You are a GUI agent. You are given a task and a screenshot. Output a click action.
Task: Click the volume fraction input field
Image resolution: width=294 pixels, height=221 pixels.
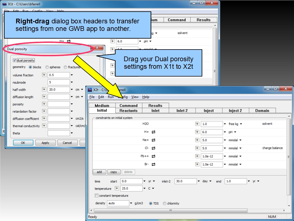[59, 75]
